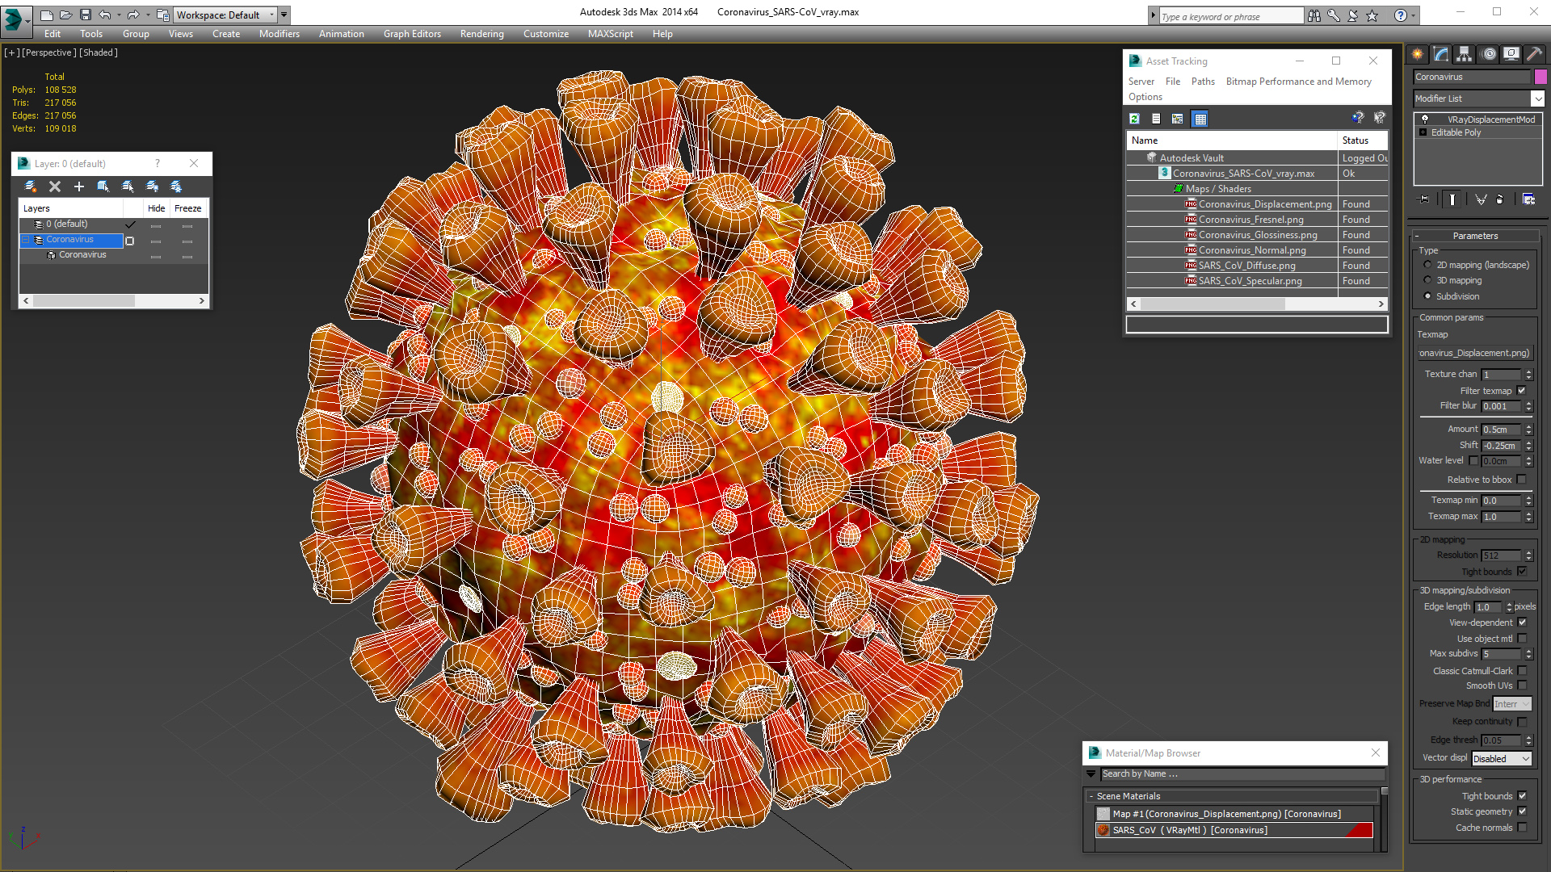
Task: Open the Vector displ Disabled dropdown
Action: (1501, 759)
